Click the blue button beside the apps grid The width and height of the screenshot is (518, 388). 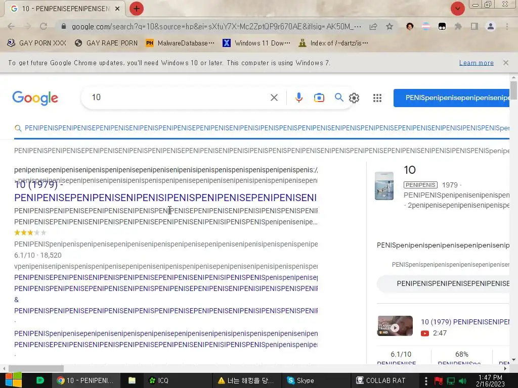point(451,98)
